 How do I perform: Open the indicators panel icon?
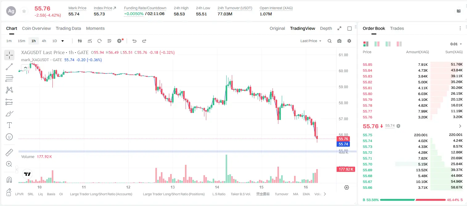[90, 41]
